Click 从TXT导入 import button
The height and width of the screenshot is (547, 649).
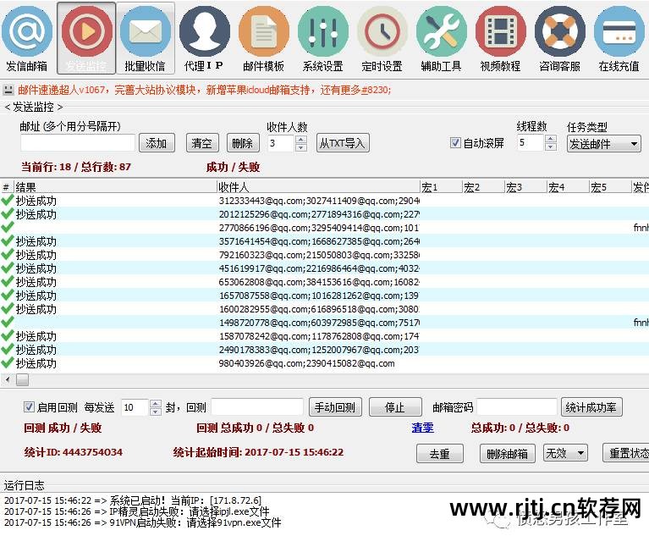pyautogui.click(x=343, y=143)
